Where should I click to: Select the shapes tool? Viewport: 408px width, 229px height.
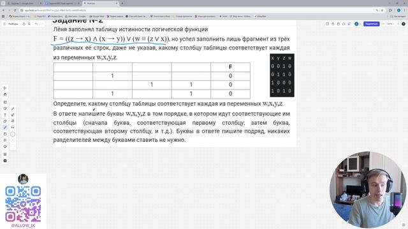(5, 121)
